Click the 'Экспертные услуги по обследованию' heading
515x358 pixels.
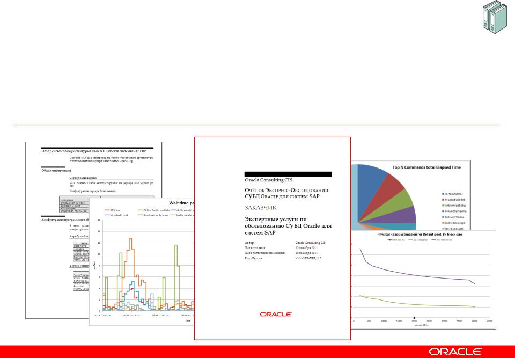(288, 225)
